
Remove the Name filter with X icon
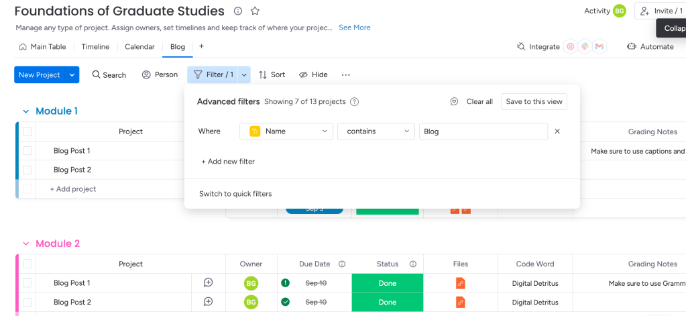click(557, 131)
